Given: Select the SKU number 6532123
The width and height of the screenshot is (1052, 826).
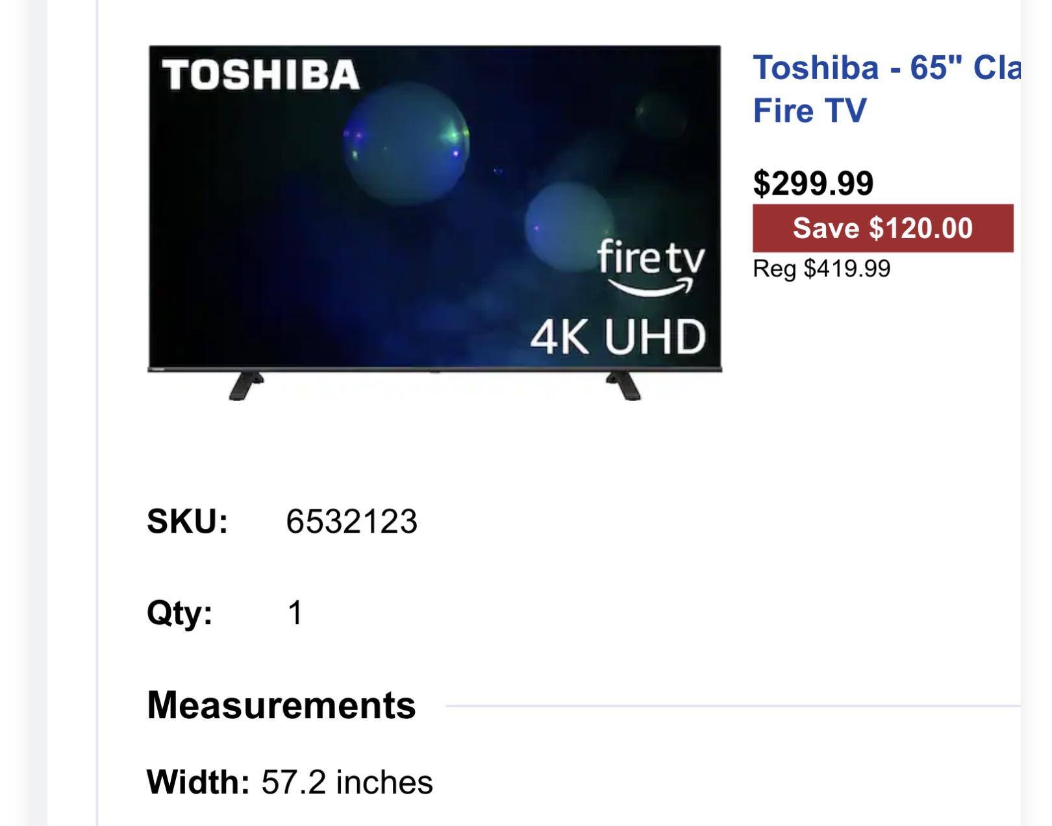Looking at the screenshot, I should coord(351,522).
